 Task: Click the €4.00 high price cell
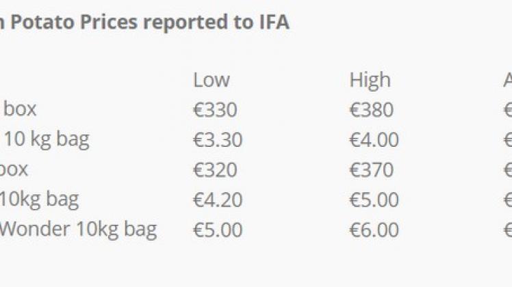(x=374, y=140)
